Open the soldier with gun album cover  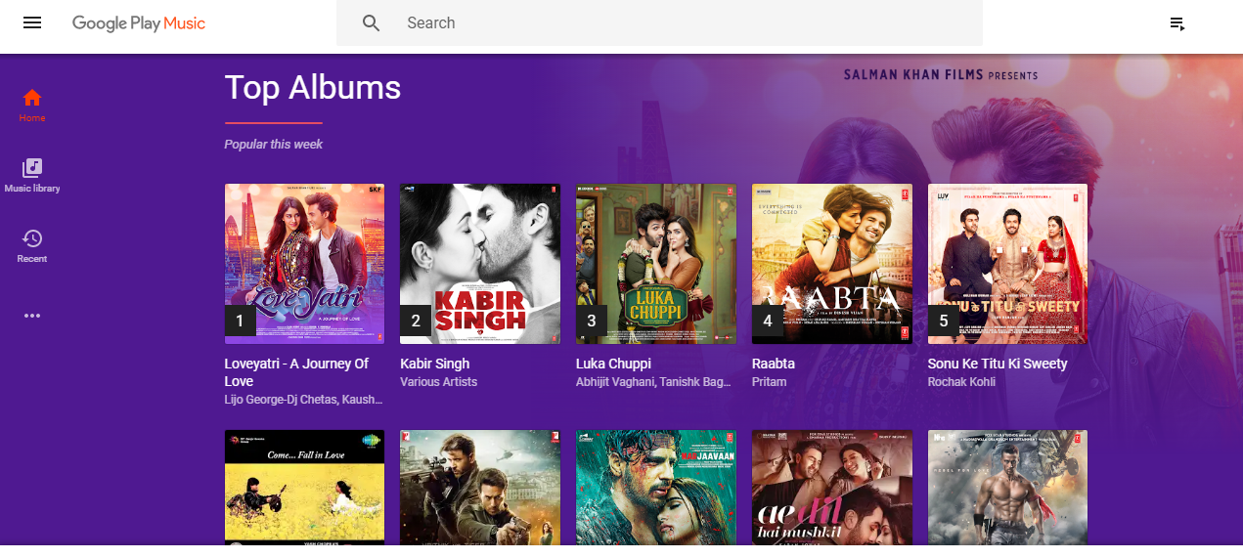coord(480,488)
